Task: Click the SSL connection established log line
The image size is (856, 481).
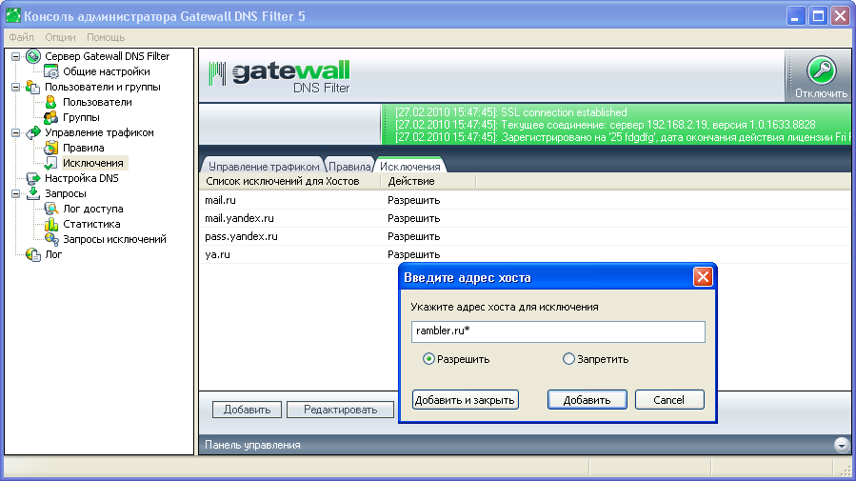Action: click(511, 112)
